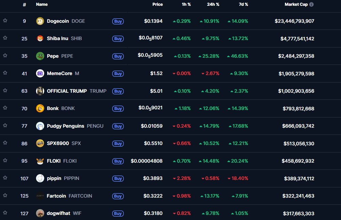Open the Dogecoin DOGE name link
Image resolution: width=341 pixels, height=220 pixels.
(x=66, y=21)
